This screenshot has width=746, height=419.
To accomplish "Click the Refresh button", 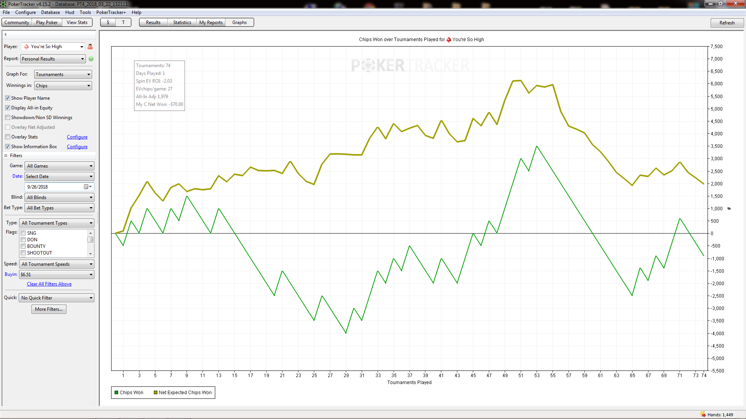I will pos(727,23).
